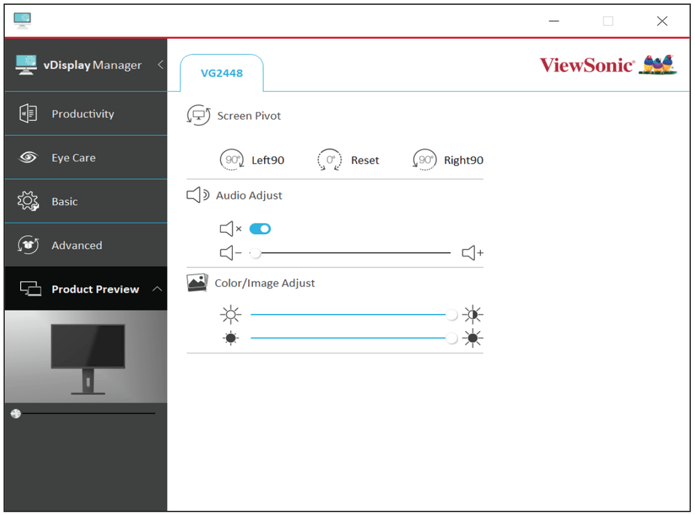
Task: Click the volume up speaker icon
Action: click(473, 253)
